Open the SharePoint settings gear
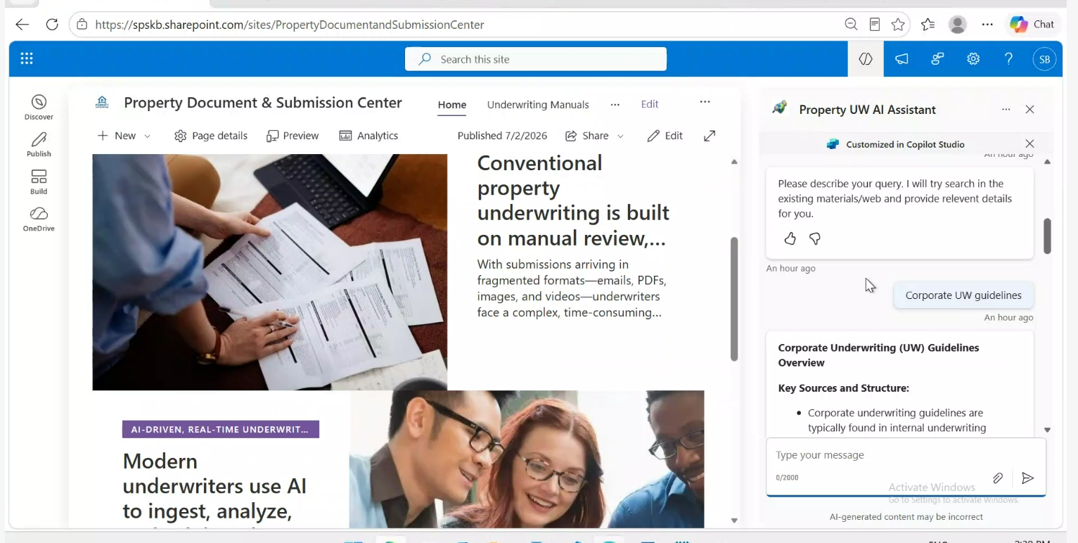Viewport: 1078px width, 543px height. coord(973,59)
